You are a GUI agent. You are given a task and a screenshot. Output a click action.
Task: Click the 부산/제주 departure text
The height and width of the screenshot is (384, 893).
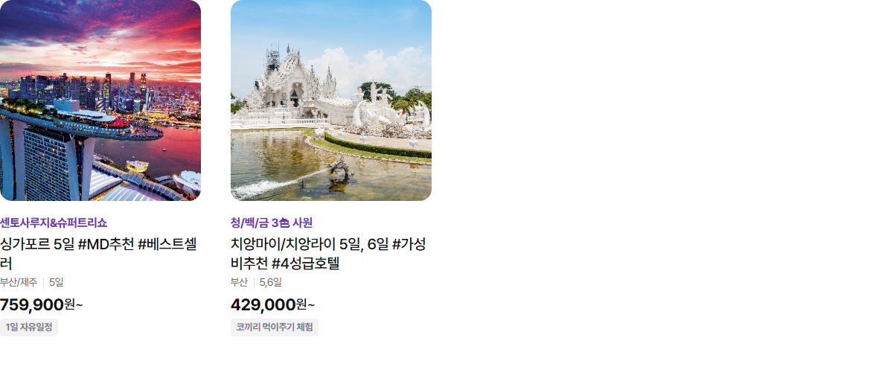(x=19, y=283)
